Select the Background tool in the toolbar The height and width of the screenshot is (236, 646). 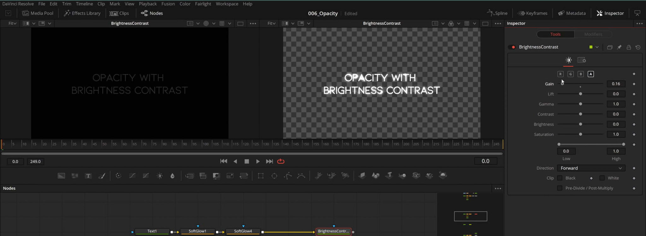pos(61,176)
